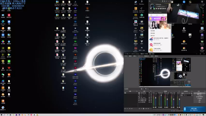Select Adobe Animate desktop icon
The width and height of the screenshot is (206, 116).
[75, 16]
